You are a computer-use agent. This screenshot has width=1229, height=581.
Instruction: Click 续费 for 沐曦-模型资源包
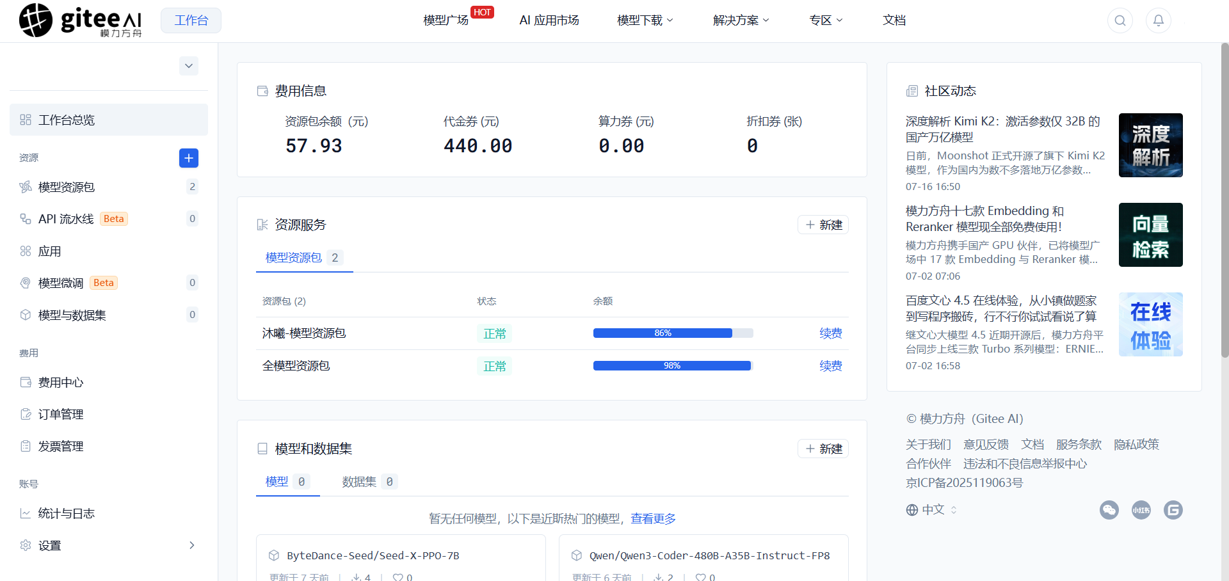click(831, 333)
